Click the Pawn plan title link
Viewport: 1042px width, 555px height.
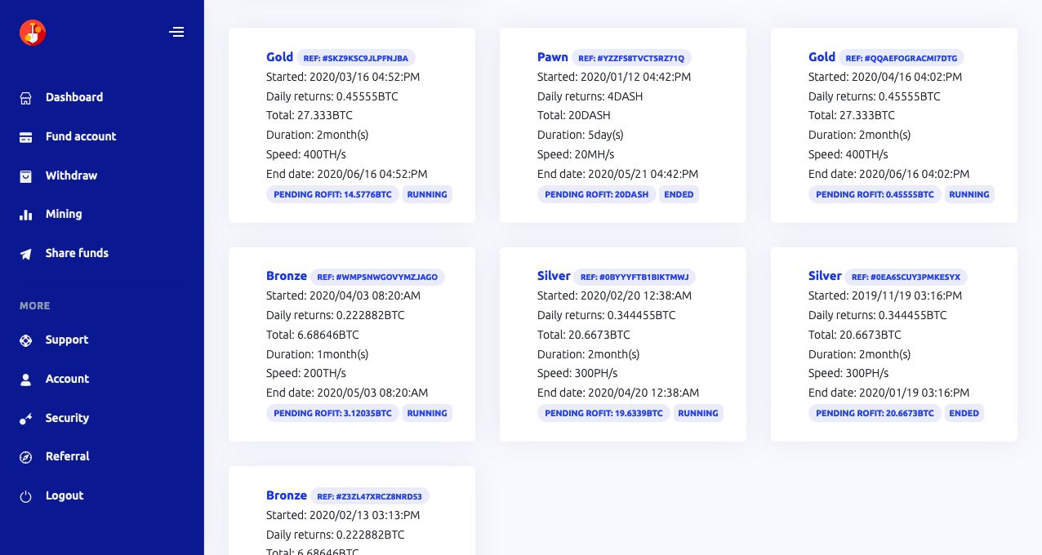[553, 57]
